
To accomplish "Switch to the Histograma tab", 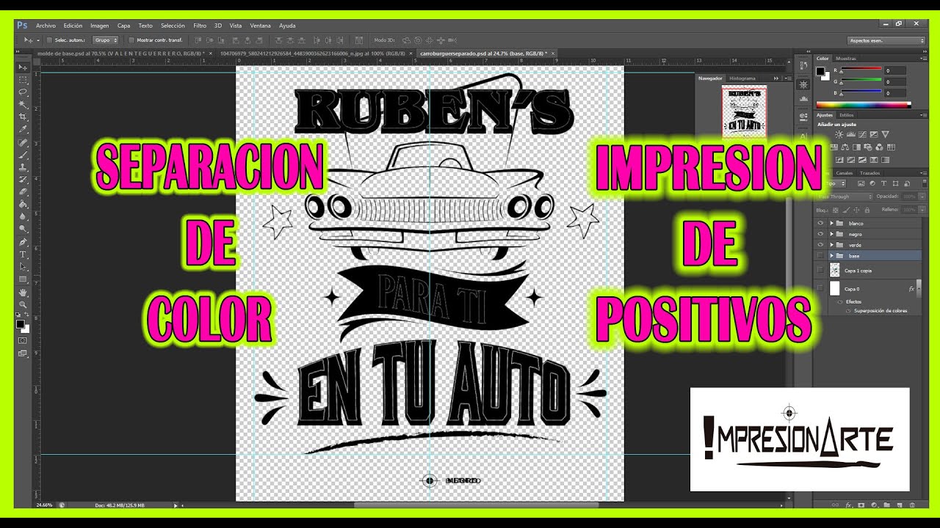I will point(742,78).
